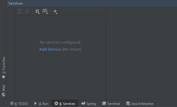
Task: Click the play triangle icon beside Run
Action: [35, 103]
